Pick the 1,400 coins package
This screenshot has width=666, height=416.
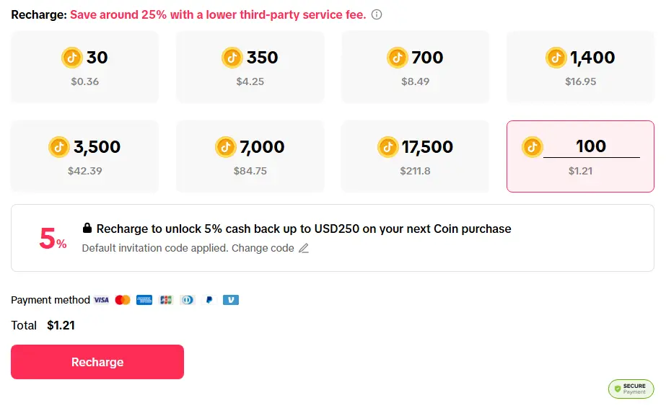tap(580, 66)
